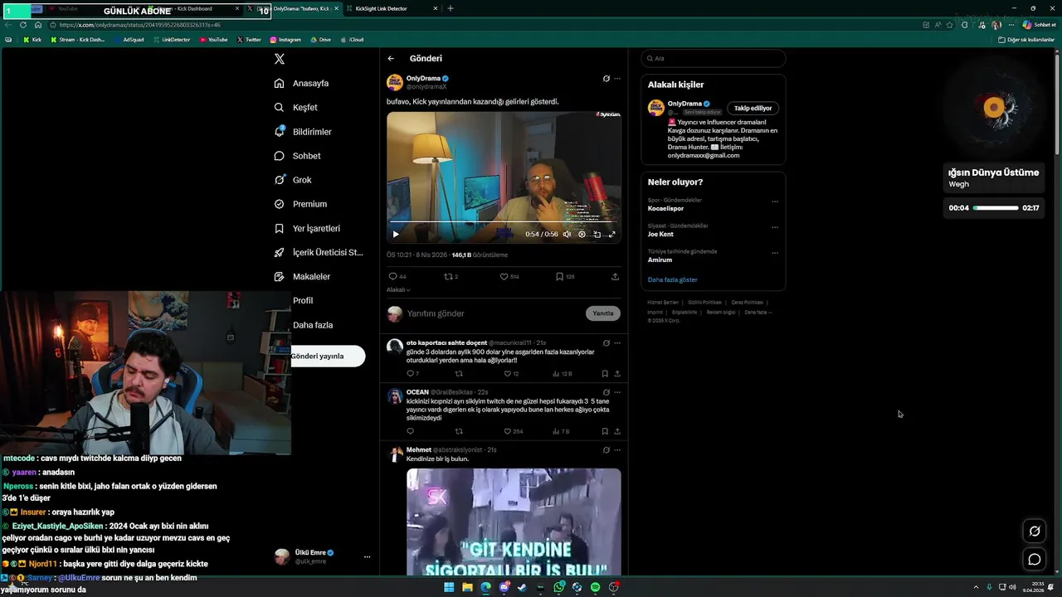Viewport: 1062px width, 597px height.
Task: Click the Ara search box
Action: click(x=714, y=58)
